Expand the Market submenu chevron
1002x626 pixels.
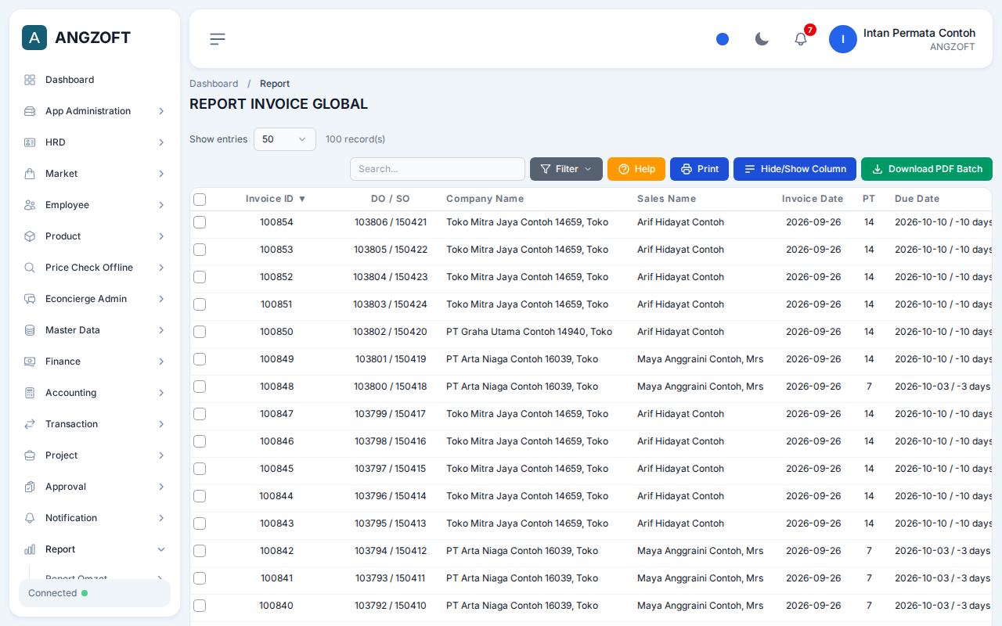pos(161,174)
